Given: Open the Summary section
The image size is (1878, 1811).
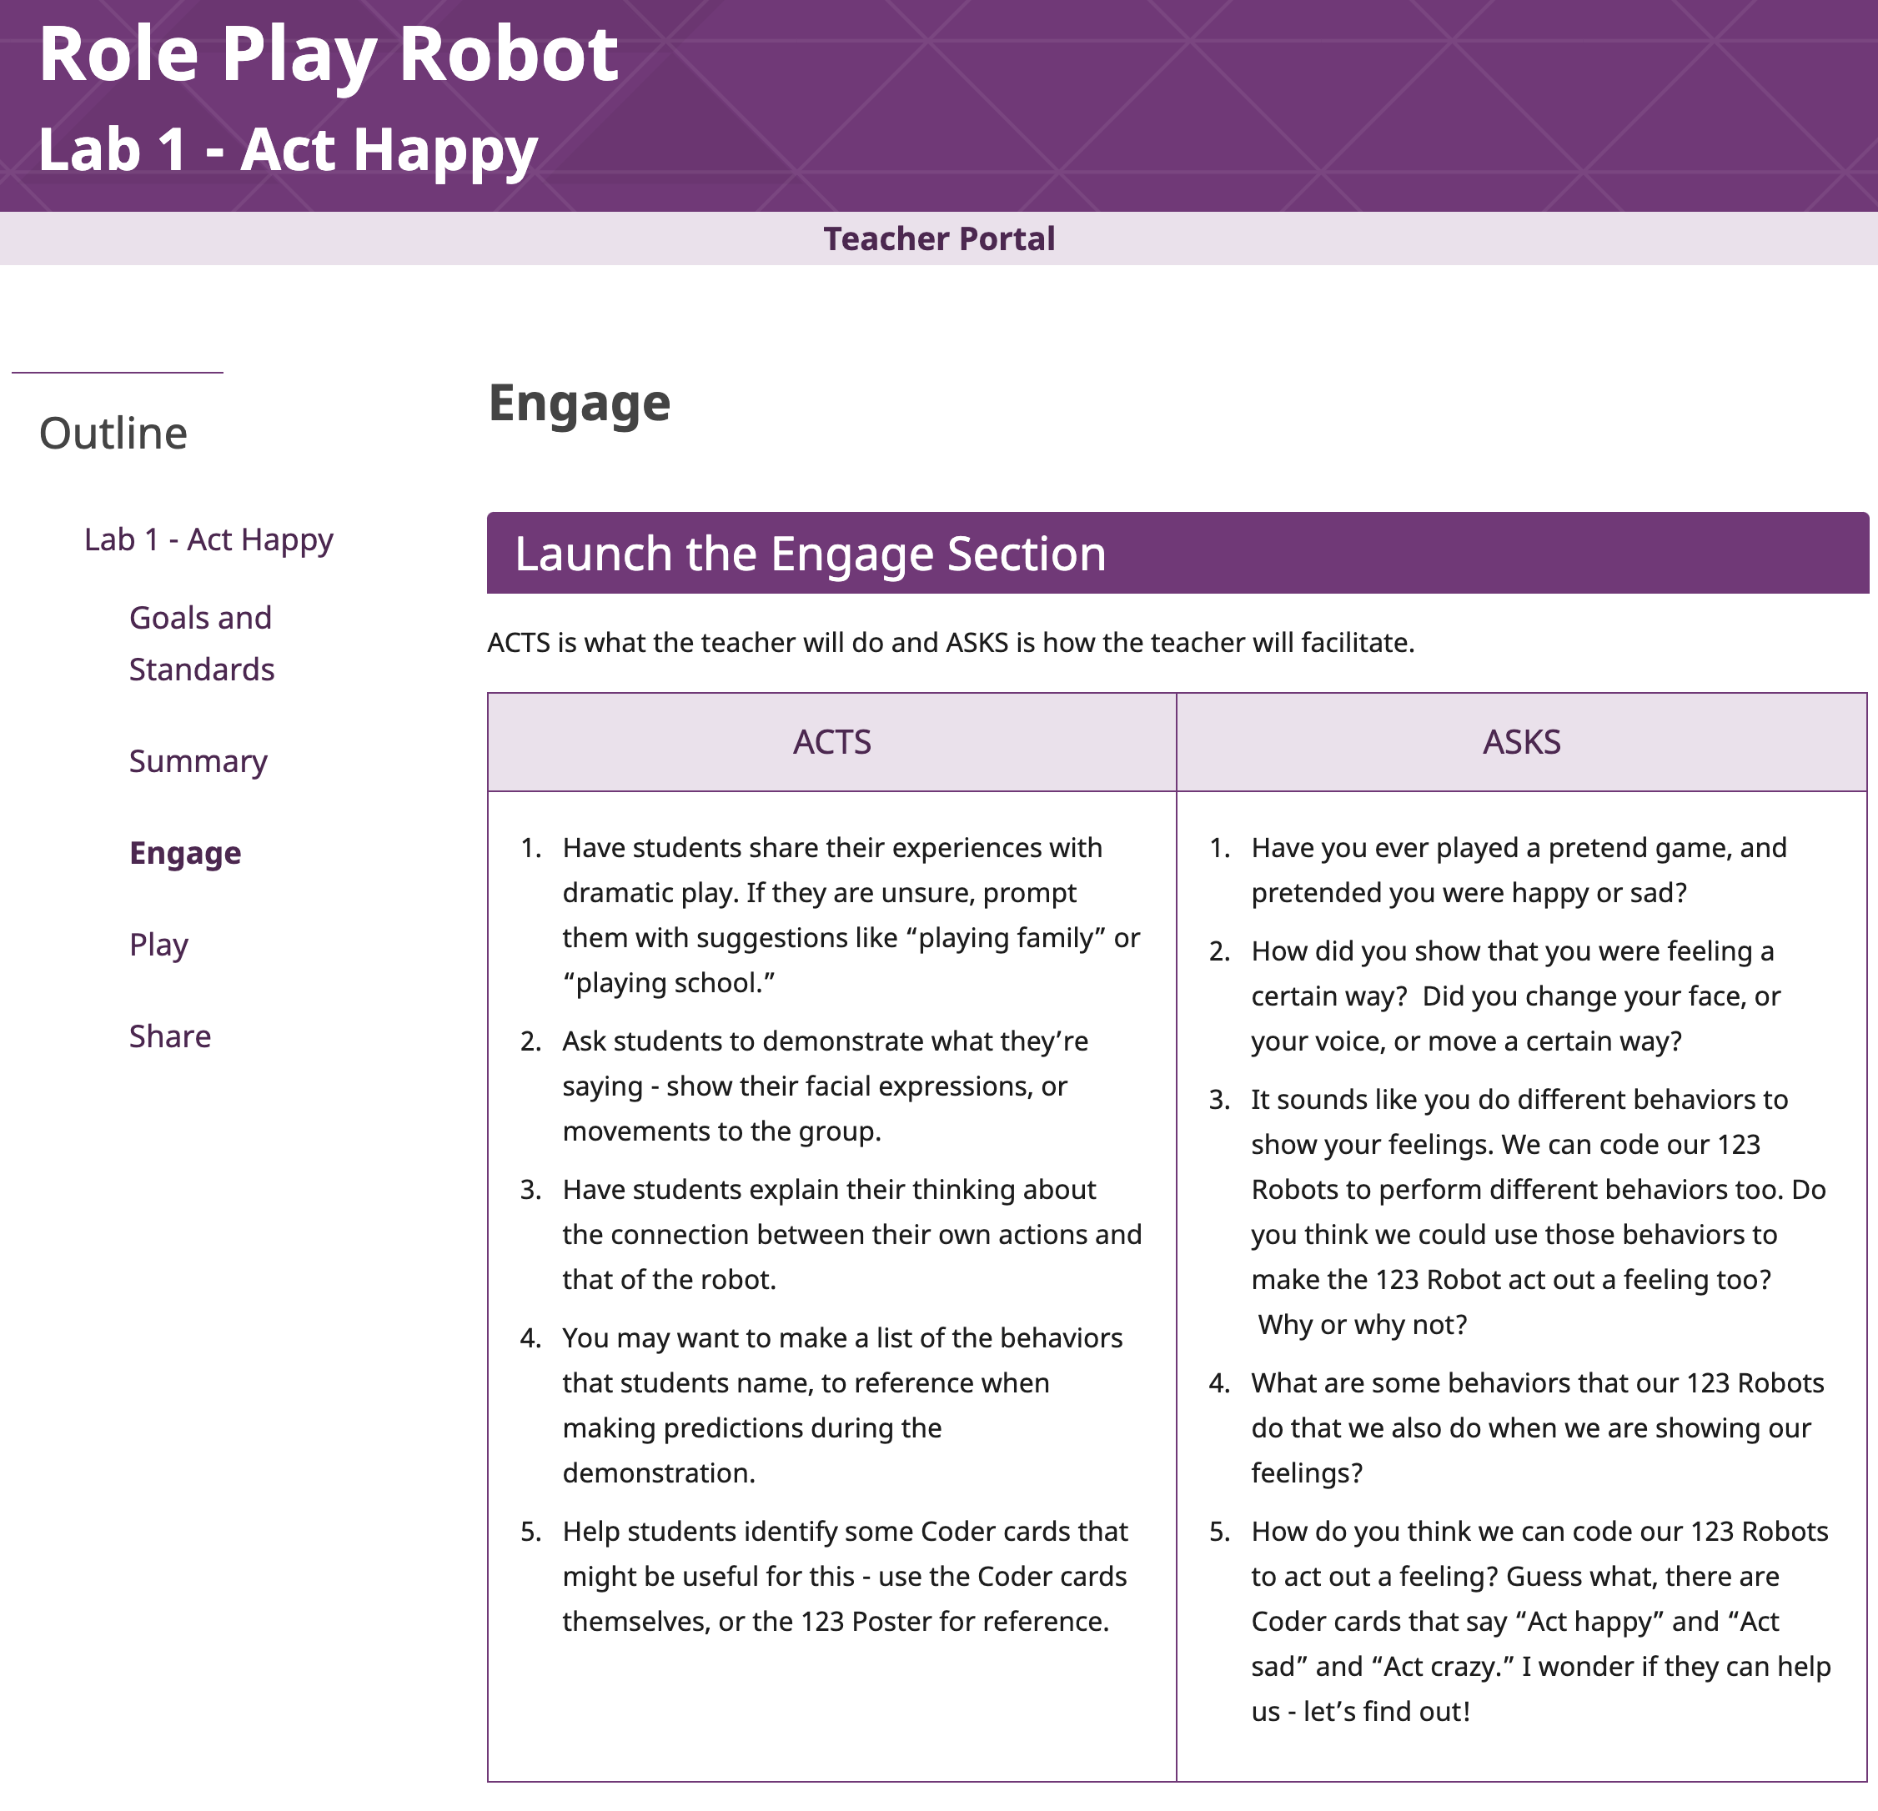Looking at the screenshot, I should point(198,762).
